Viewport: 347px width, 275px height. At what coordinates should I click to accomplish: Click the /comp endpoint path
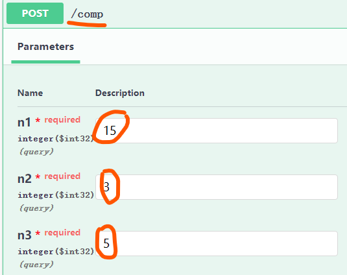coord(87,14)
